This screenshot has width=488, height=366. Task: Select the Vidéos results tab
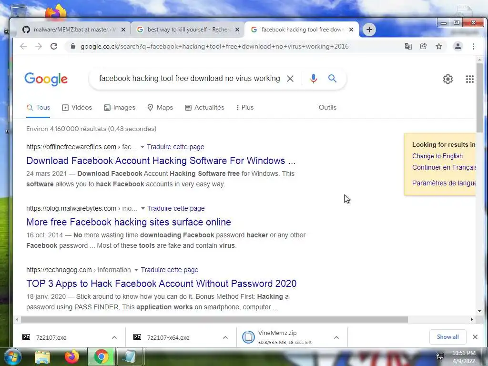click(77, 107)
